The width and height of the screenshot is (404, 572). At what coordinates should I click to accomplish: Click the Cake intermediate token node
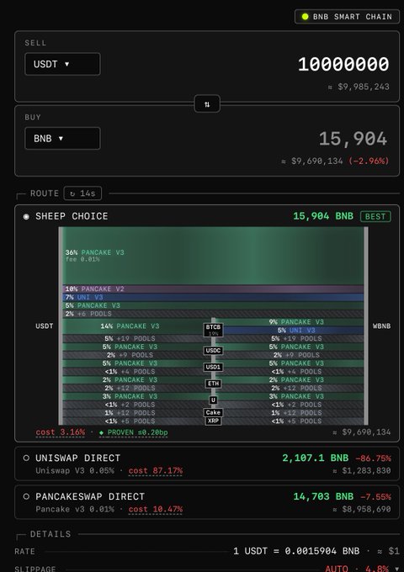click(x=213, y=412)
